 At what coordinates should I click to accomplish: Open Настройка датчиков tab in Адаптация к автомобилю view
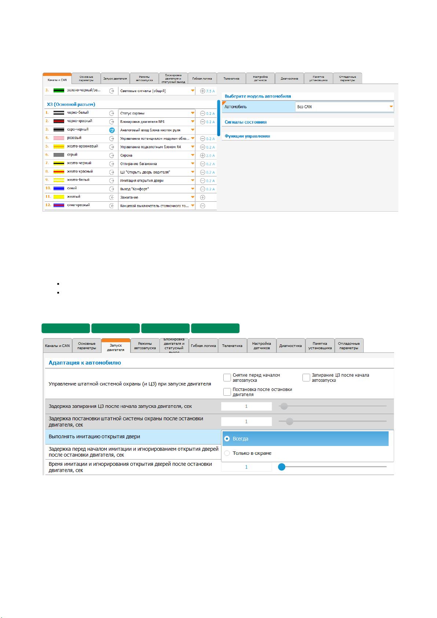261,345
